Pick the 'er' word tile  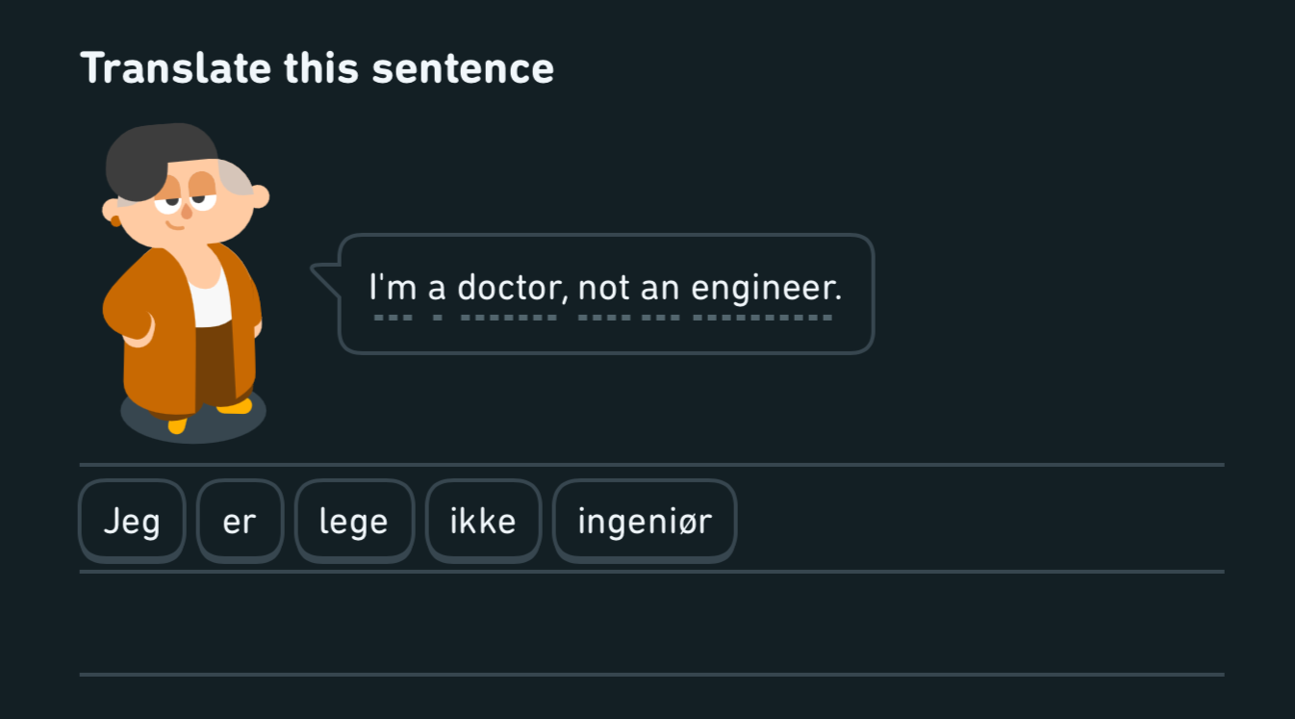pyautogui.click(x=240, y=521)
